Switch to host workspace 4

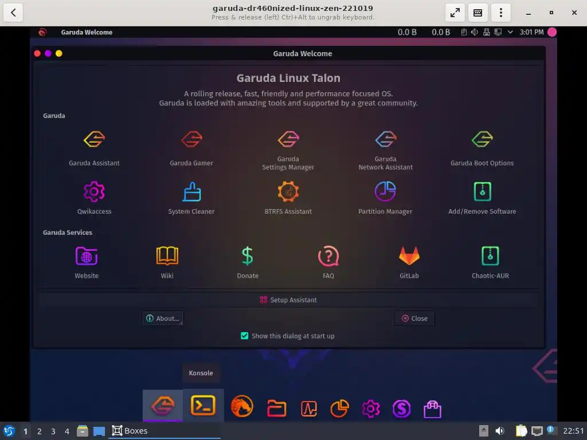(67, 431)
